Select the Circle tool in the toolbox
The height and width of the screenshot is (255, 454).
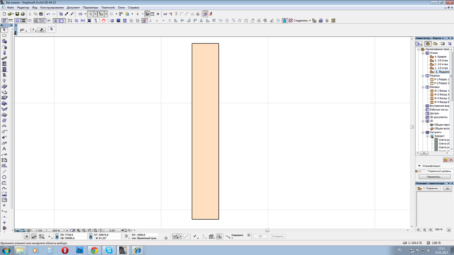4,177
